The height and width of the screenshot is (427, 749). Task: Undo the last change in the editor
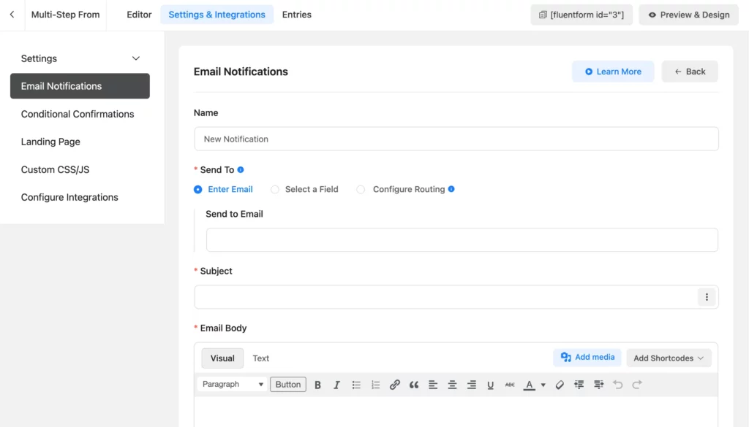[x=618, y=384]
